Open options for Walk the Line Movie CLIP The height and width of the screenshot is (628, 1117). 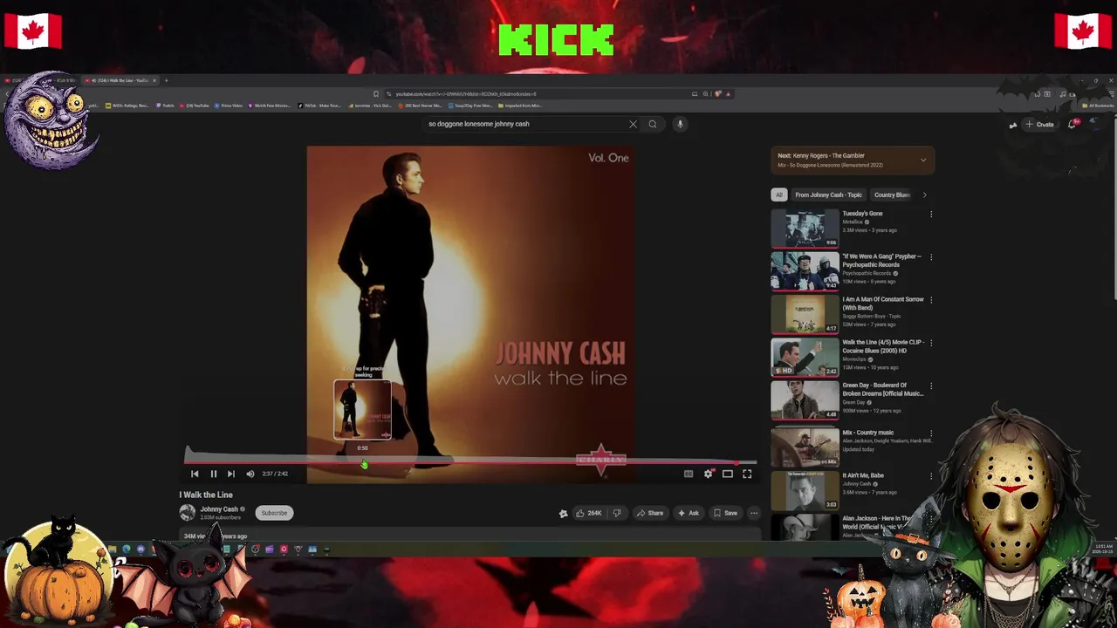click(x=931, y=342)
